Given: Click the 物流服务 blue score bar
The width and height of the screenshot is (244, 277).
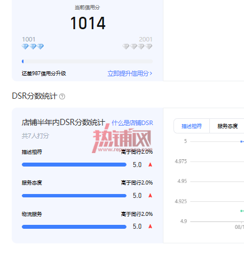Looking at the screenshot, I should coord(74,227).
